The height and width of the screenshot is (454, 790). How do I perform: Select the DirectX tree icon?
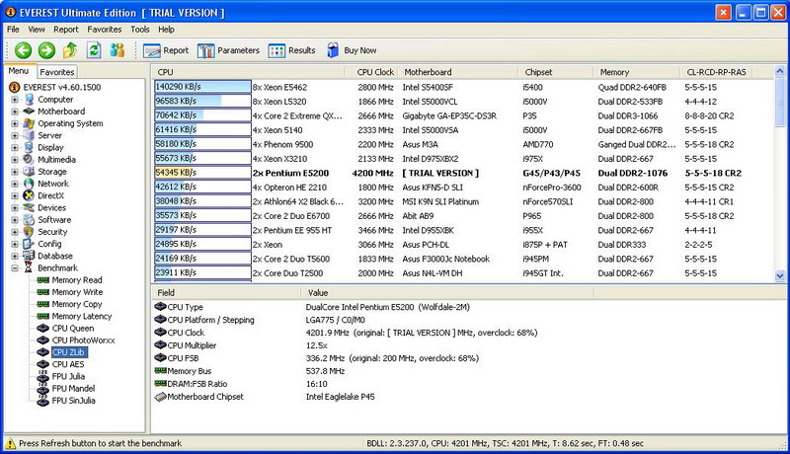click(29, 195)
